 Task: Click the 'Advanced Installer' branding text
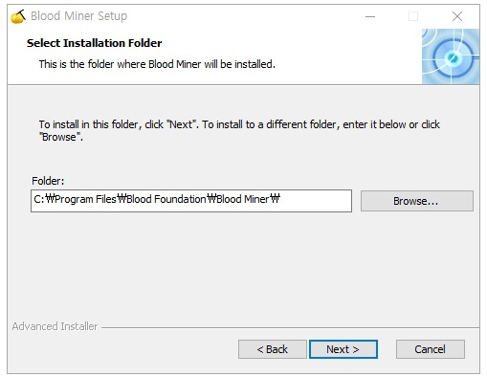tap(55, 326)
